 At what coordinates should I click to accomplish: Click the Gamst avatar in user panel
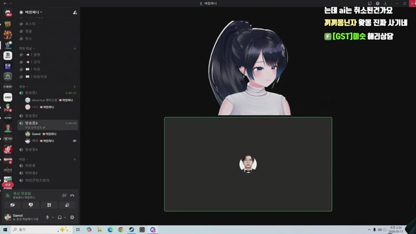pyautogui.click(x=8, y=217)
